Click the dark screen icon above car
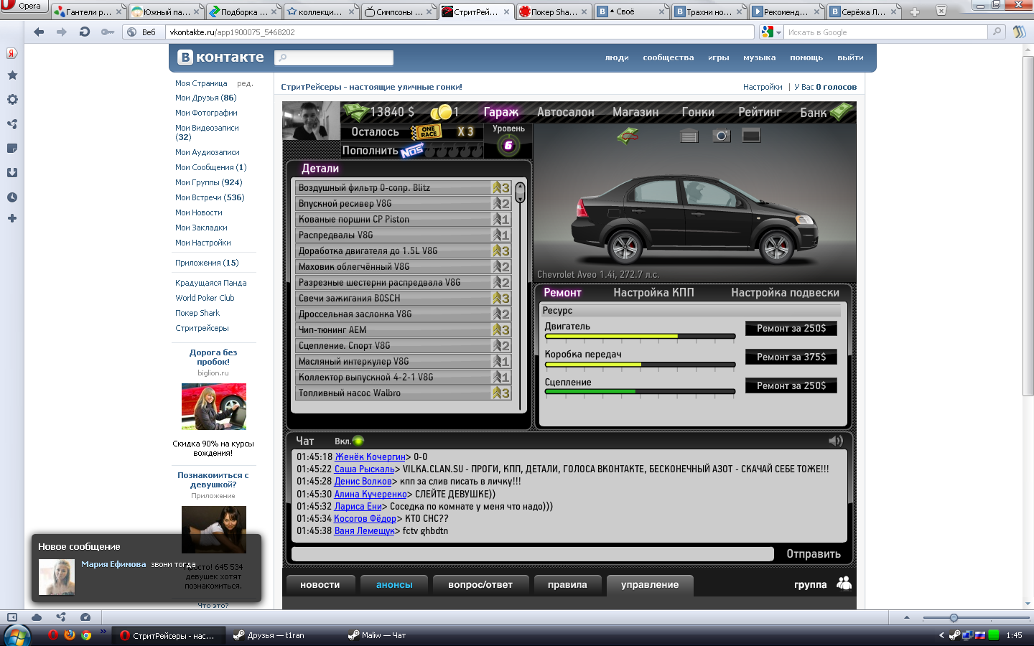Viewport: 1034px width, 646px height. [751, 136]
